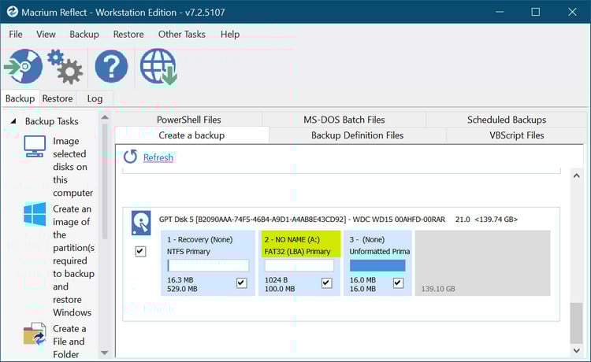591x362 pixels.
Task: Click the 139.10 GB unallocated space block
Action: click(x=482, y=263)
